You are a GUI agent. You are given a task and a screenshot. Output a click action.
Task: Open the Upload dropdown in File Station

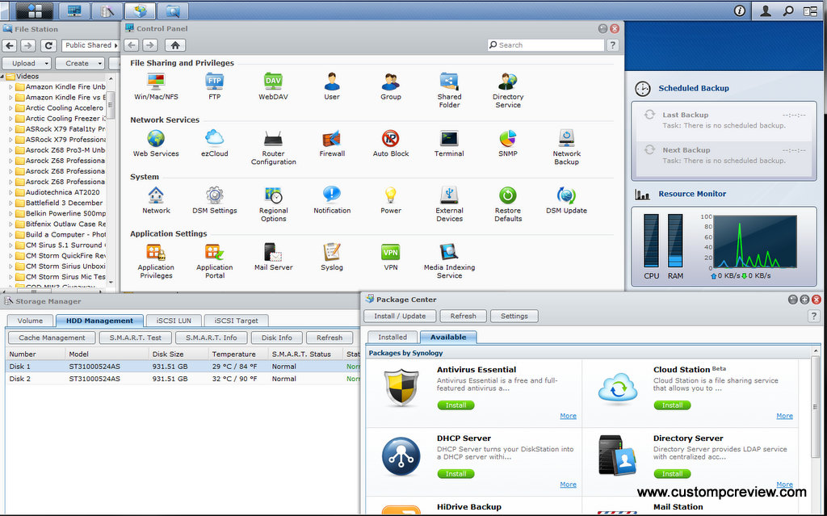click(x=27, y=63)
